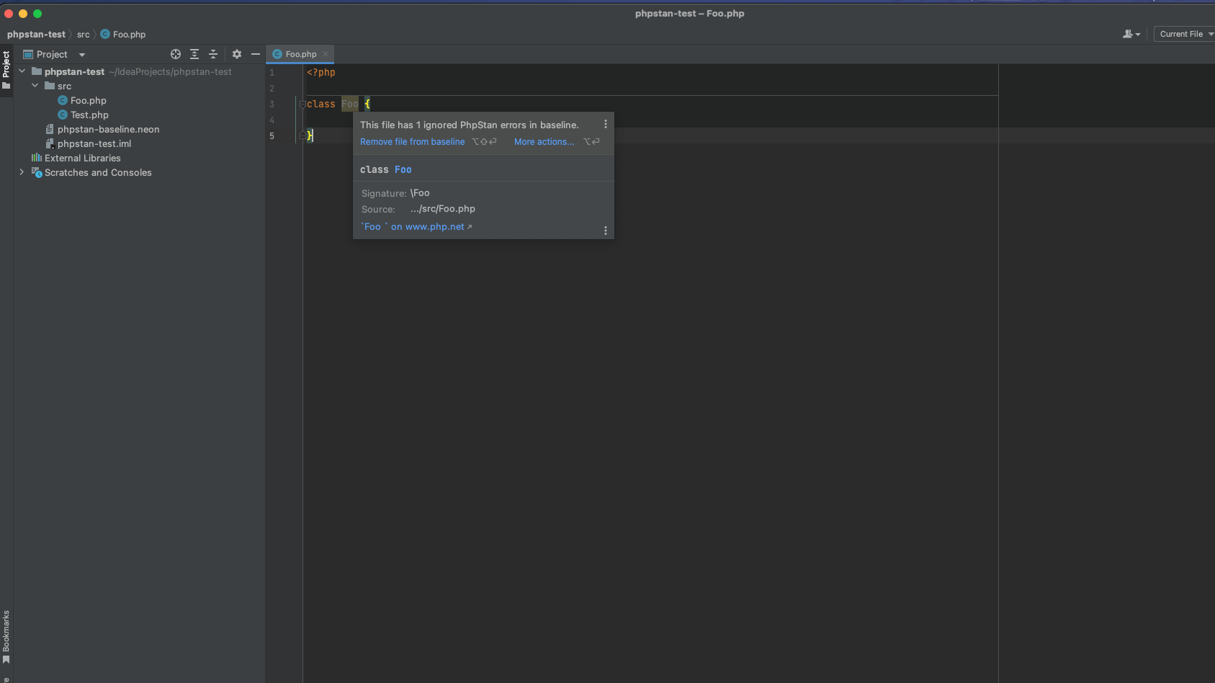This screenshot has width=1215, height=683.
Task: Open More actions in the PhpStan popup
Action: coord(544,141)
